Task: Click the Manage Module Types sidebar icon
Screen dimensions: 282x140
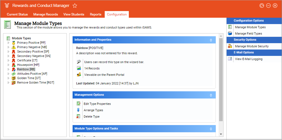Action: click(x=230, y=27)
